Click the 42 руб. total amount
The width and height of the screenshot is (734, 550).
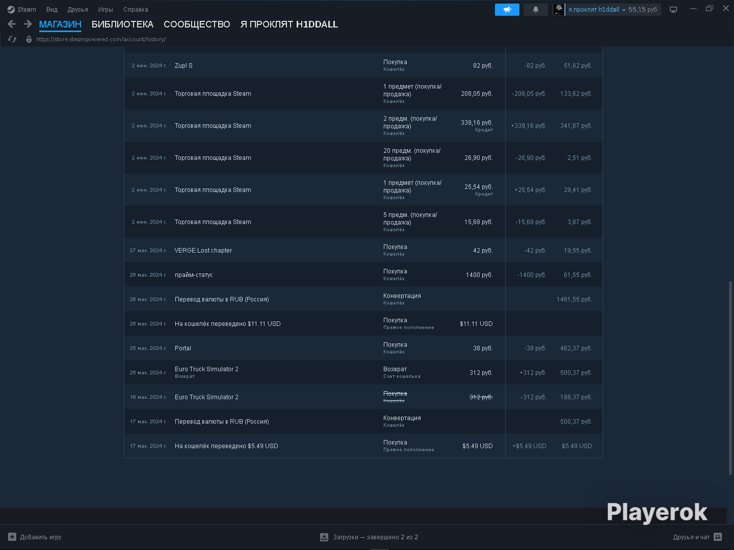[x=483, y=250]
